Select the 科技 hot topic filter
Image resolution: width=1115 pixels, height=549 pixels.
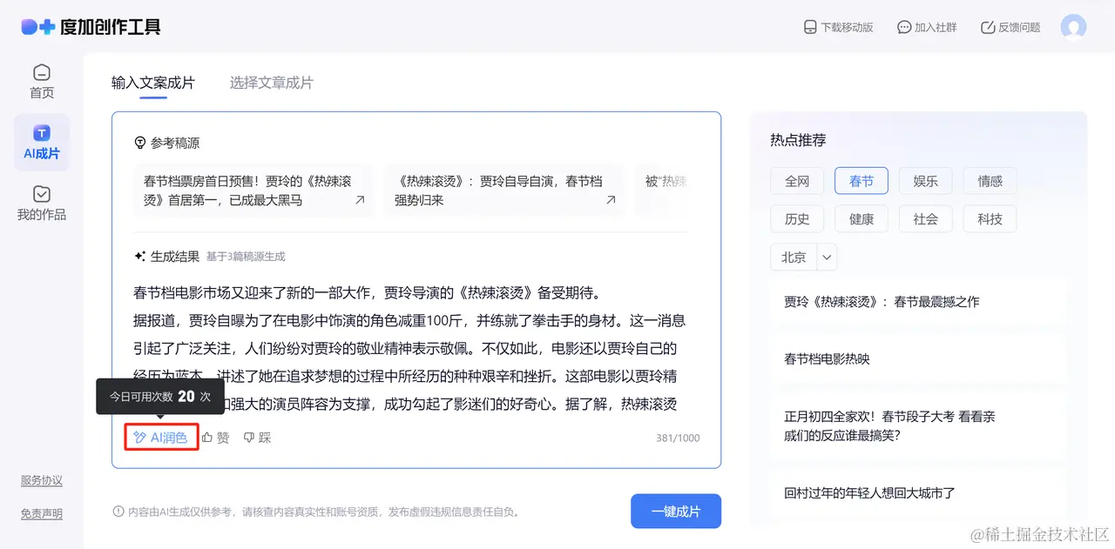pos(990,219)
